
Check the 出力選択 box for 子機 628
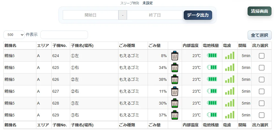(262, 103)
